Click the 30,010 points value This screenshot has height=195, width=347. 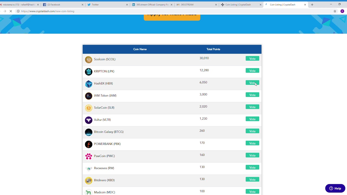coord(204,58)
